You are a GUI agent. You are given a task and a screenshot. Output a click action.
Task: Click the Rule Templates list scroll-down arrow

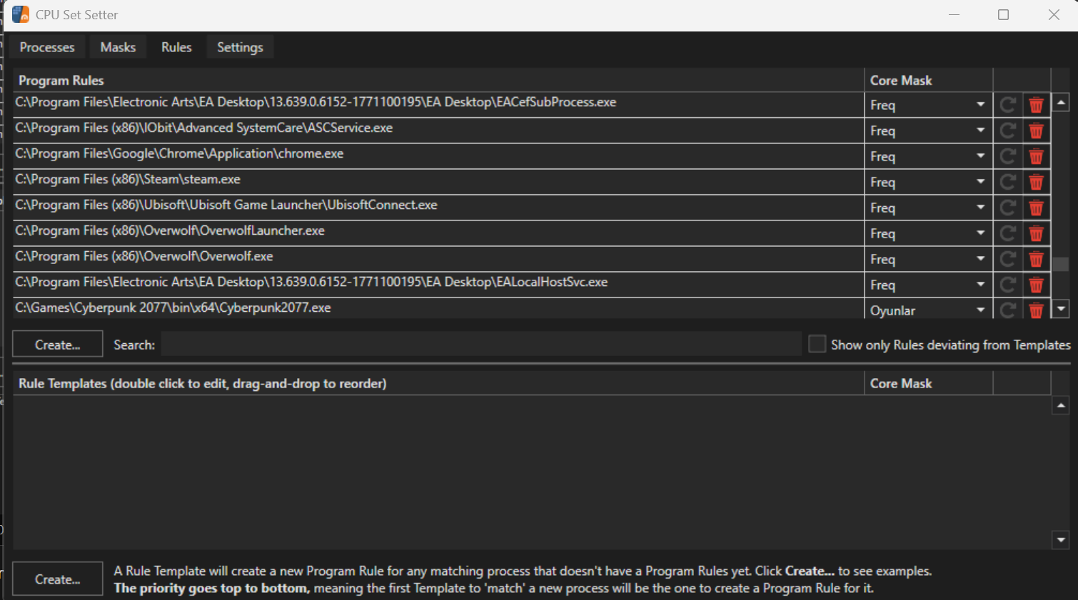[x=1061, y=540]
